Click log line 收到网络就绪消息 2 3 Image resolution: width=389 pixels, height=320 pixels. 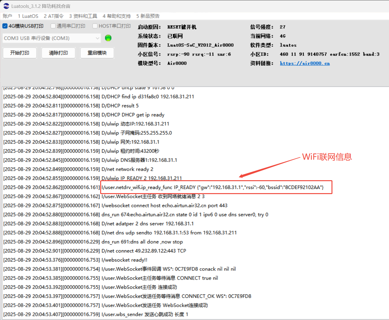pos(104,196)
